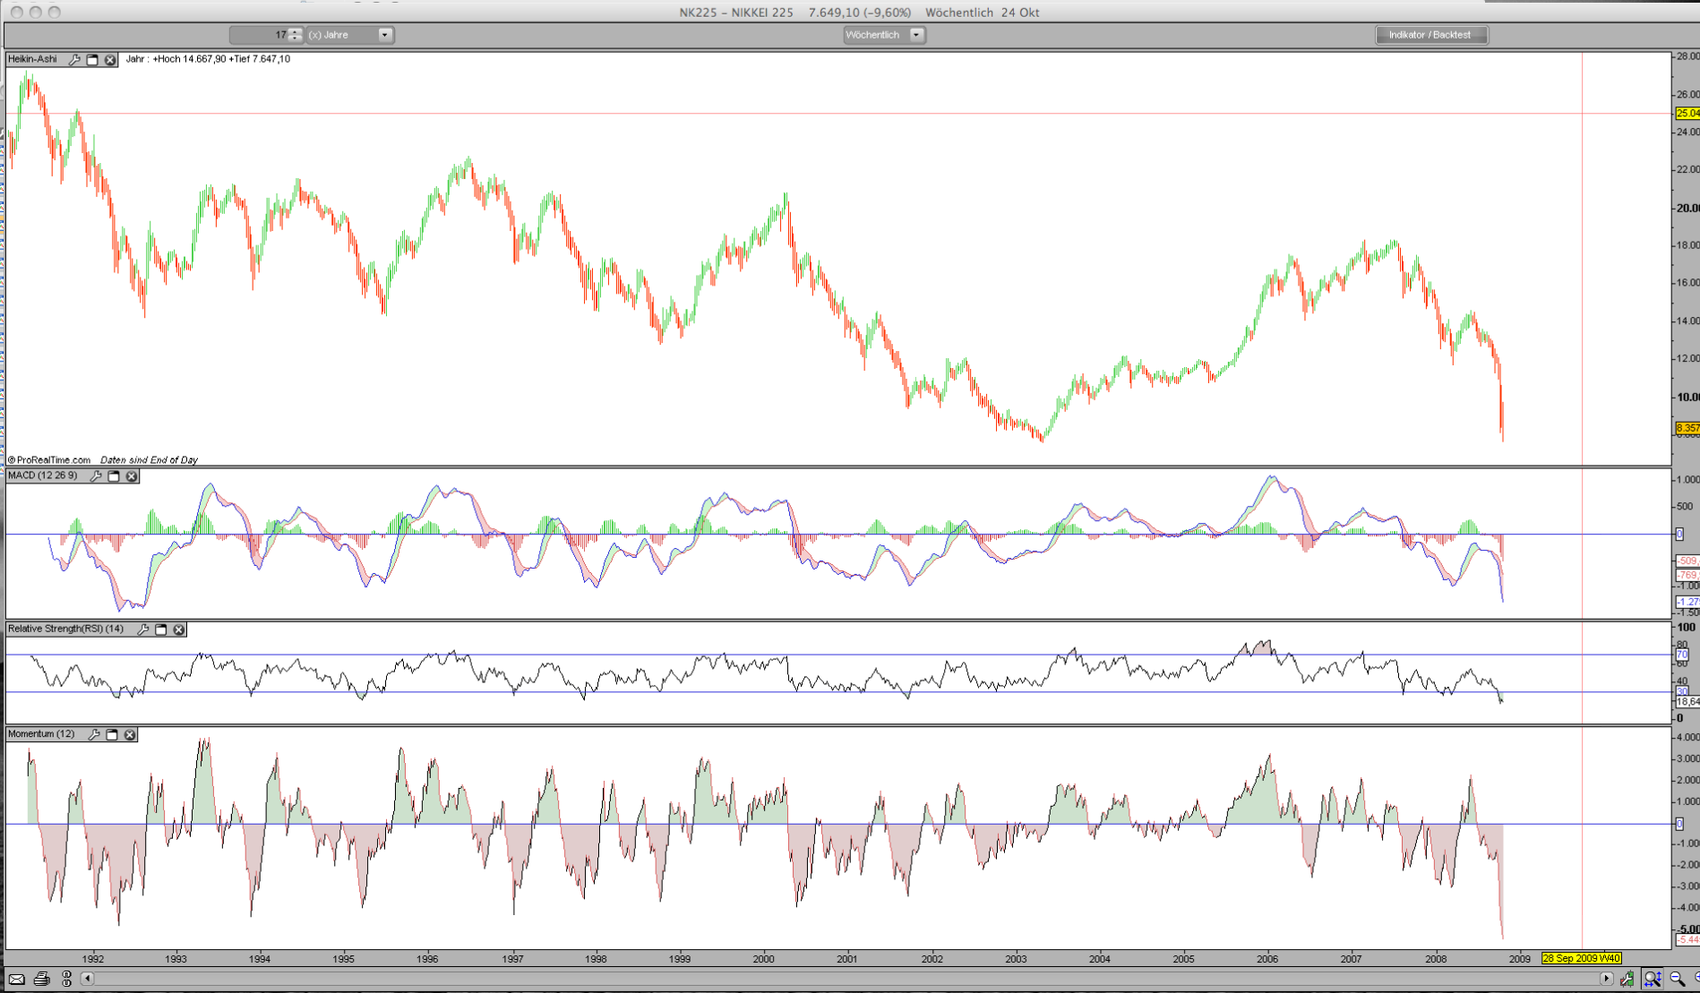Click the Jahr Hoch/Tief info text
1700x993 pixels.
[208, 59]
